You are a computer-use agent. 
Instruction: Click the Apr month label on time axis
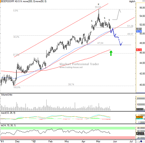click(x=83, y=141)
